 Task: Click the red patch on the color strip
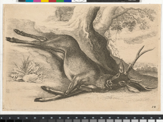[x=52, y=1]
